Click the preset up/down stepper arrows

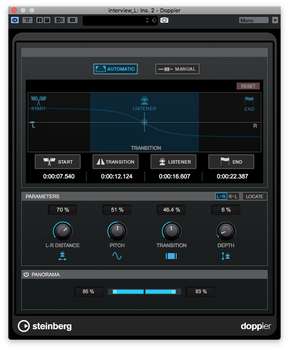click(147, 20)
